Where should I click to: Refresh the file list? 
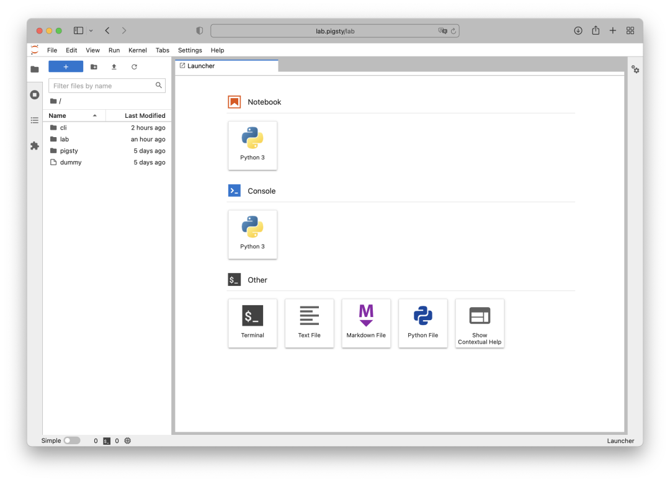pos(134,66)
